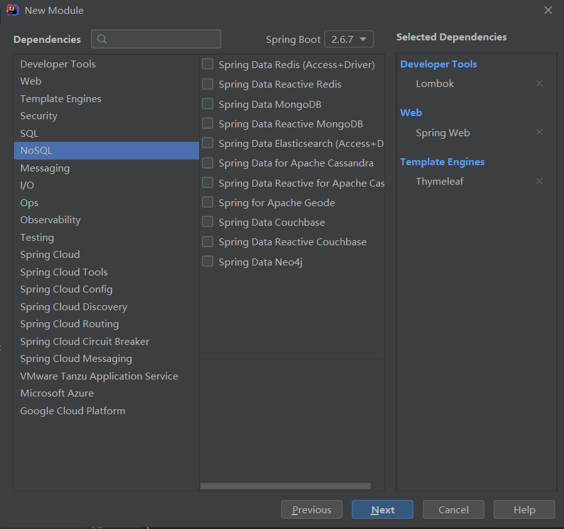
Task: Open the Spring Boot version dropdown
Action: click(x=349, y=39)
